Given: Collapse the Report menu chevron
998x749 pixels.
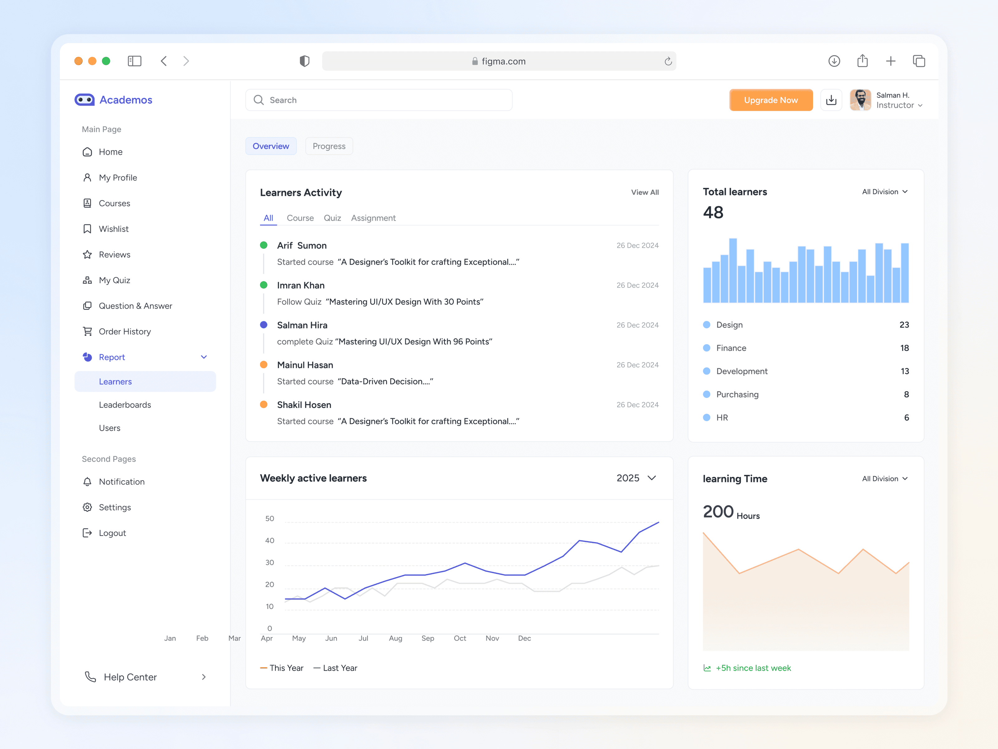Looking at the screenshot, I should (x=204, y=357).
